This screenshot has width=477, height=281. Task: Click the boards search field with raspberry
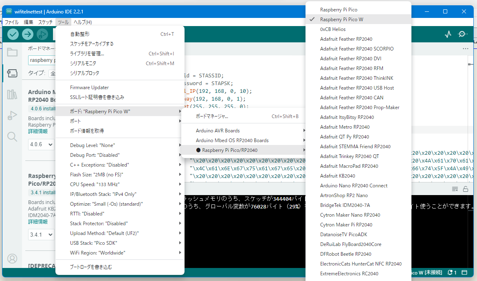tap(42, 60)
